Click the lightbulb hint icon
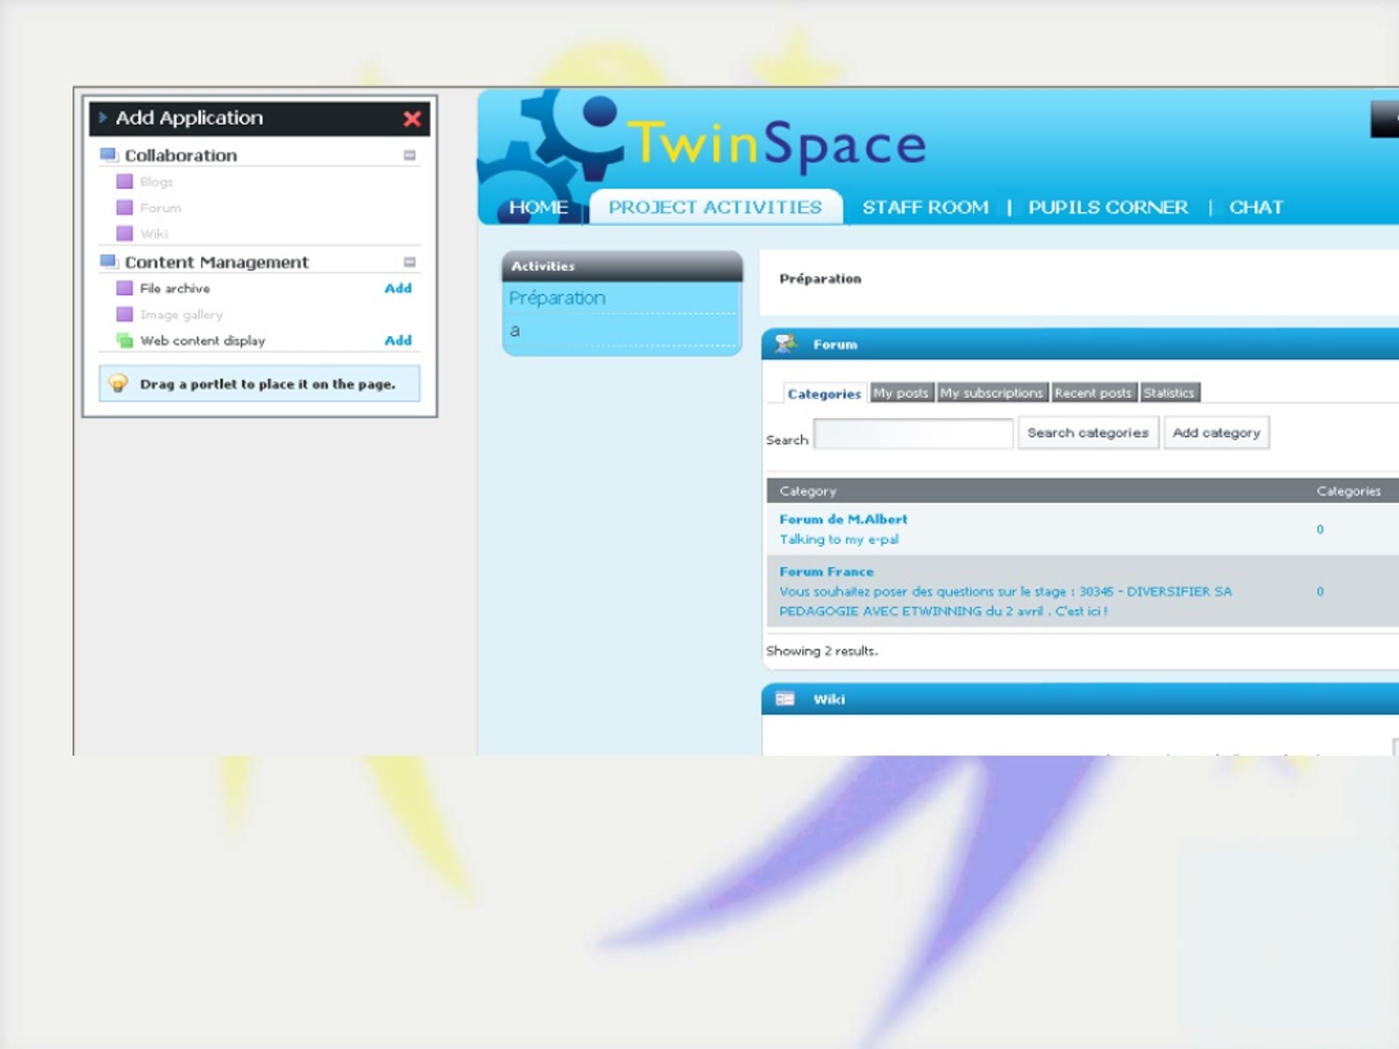The height and width of the screenshot is (1049, 1399). (x=117, y=382)
